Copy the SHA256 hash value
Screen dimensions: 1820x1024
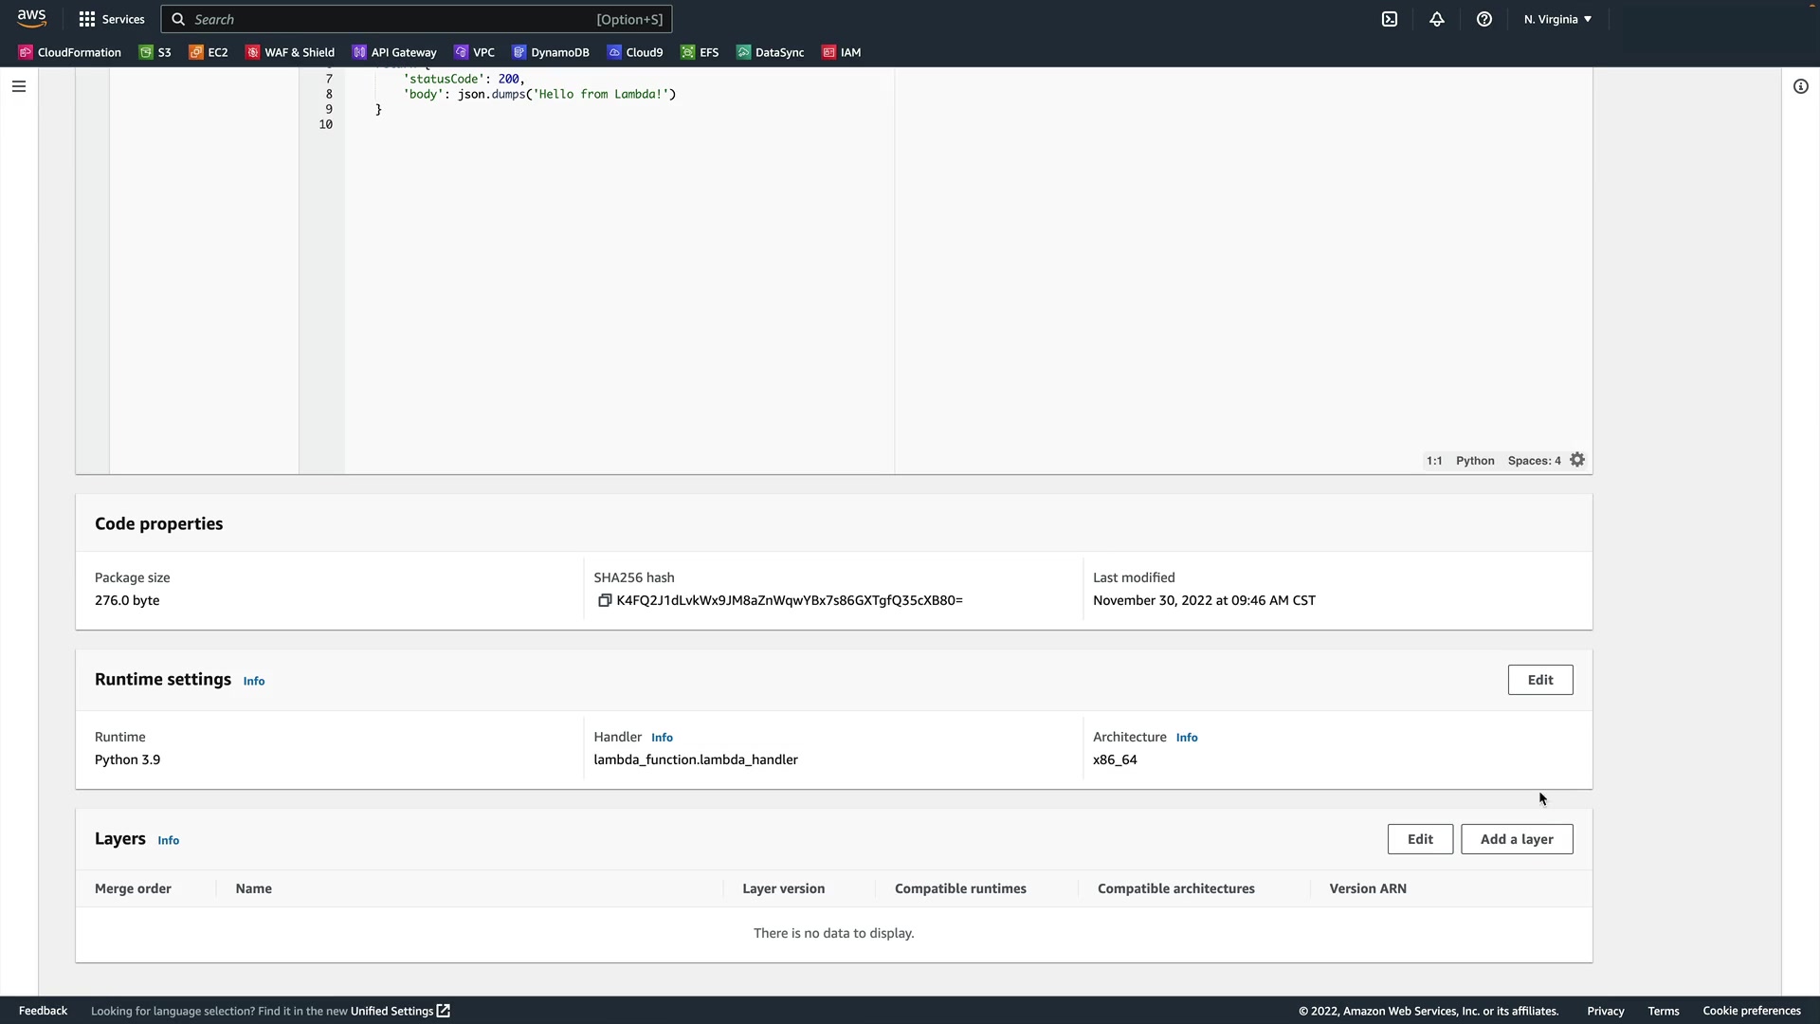605,600
